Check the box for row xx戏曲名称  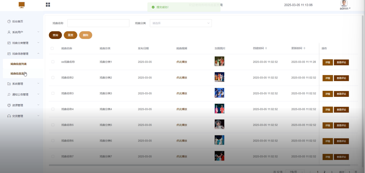coord(53,62)
